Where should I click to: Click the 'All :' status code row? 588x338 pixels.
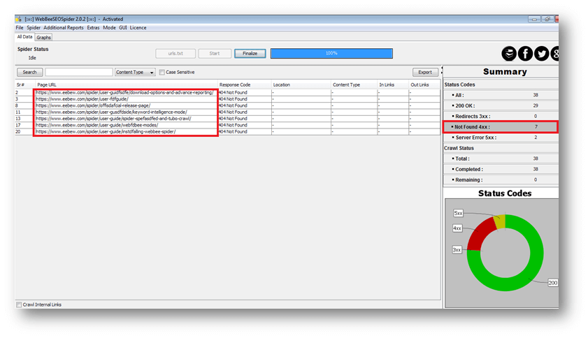[501, 95]
